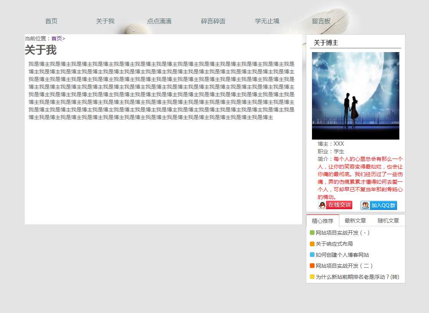Click blue bullet icon next to 如何创建个人博客网站
429x313 pixels.
312,255
